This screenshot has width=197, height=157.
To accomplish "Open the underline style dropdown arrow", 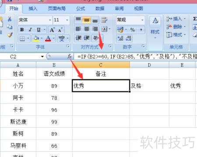I will [45, 30].
